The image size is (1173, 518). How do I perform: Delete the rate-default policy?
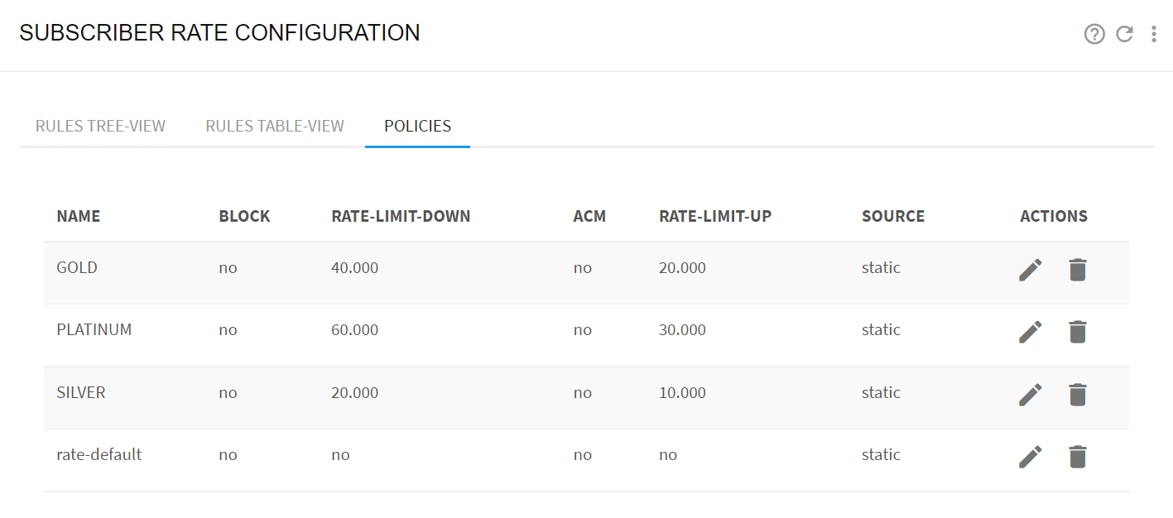[1077, 456]
